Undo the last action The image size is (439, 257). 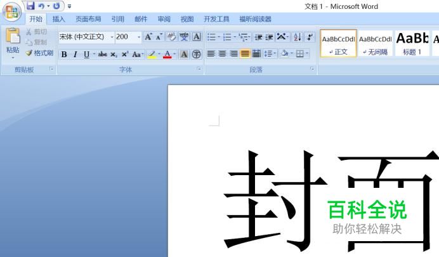point(41,6)
